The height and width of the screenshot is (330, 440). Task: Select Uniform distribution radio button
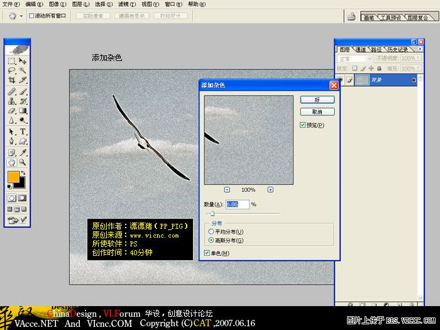(211, 231)
